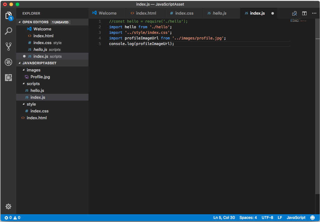Open index.css under style folder

(x=52, y=111)
